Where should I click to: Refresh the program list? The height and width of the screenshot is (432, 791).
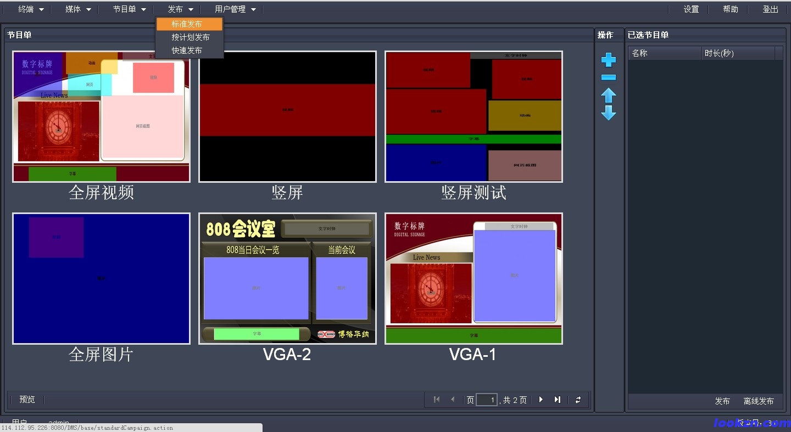pos(578,400)
